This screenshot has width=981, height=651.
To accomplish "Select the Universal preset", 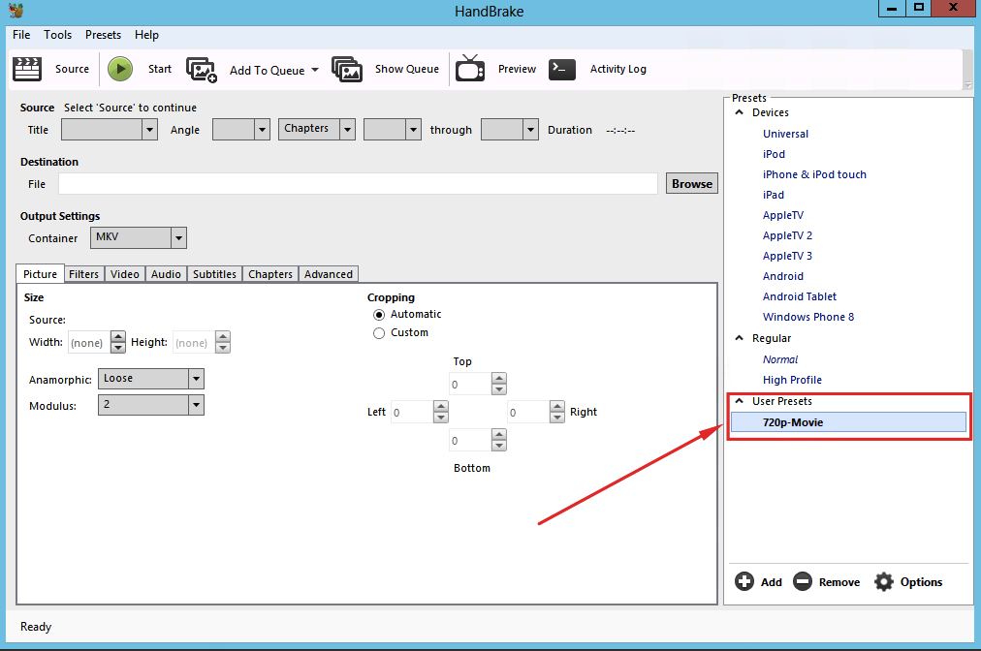I will [785, 134].
